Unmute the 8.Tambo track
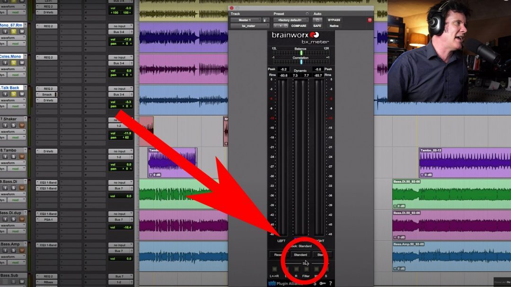The width and height of the screenshot is (511, 287). [x=22, y=157]
